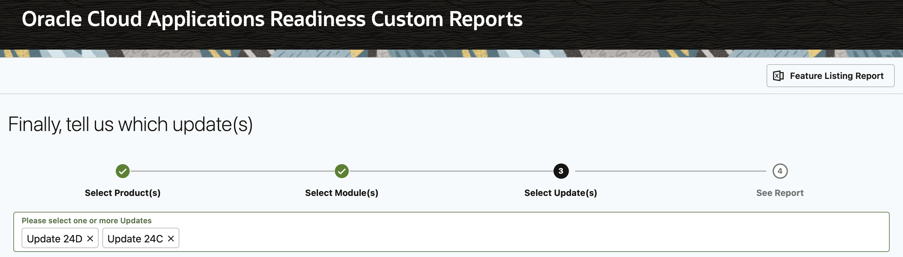This screenshot has width=903, height=257.
Task: Click the Select Update(s) step label
Action: coord(561,193)
